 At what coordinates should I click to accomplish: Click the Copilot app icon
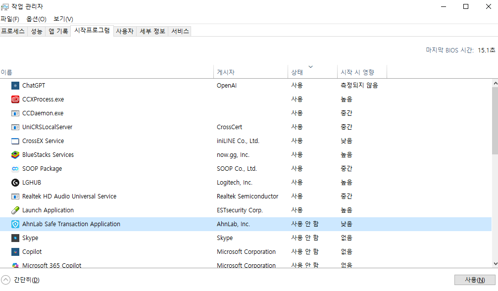coord(15,252)
